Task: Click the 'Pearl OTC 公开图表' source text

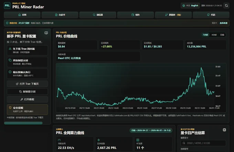Action: [x=69, y=58]
